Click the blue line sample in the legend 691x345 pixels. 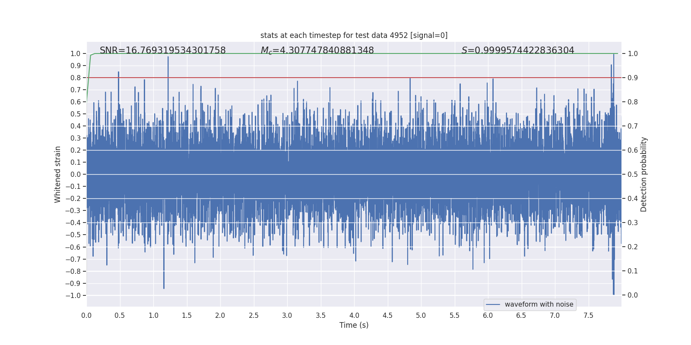[493, 304]
